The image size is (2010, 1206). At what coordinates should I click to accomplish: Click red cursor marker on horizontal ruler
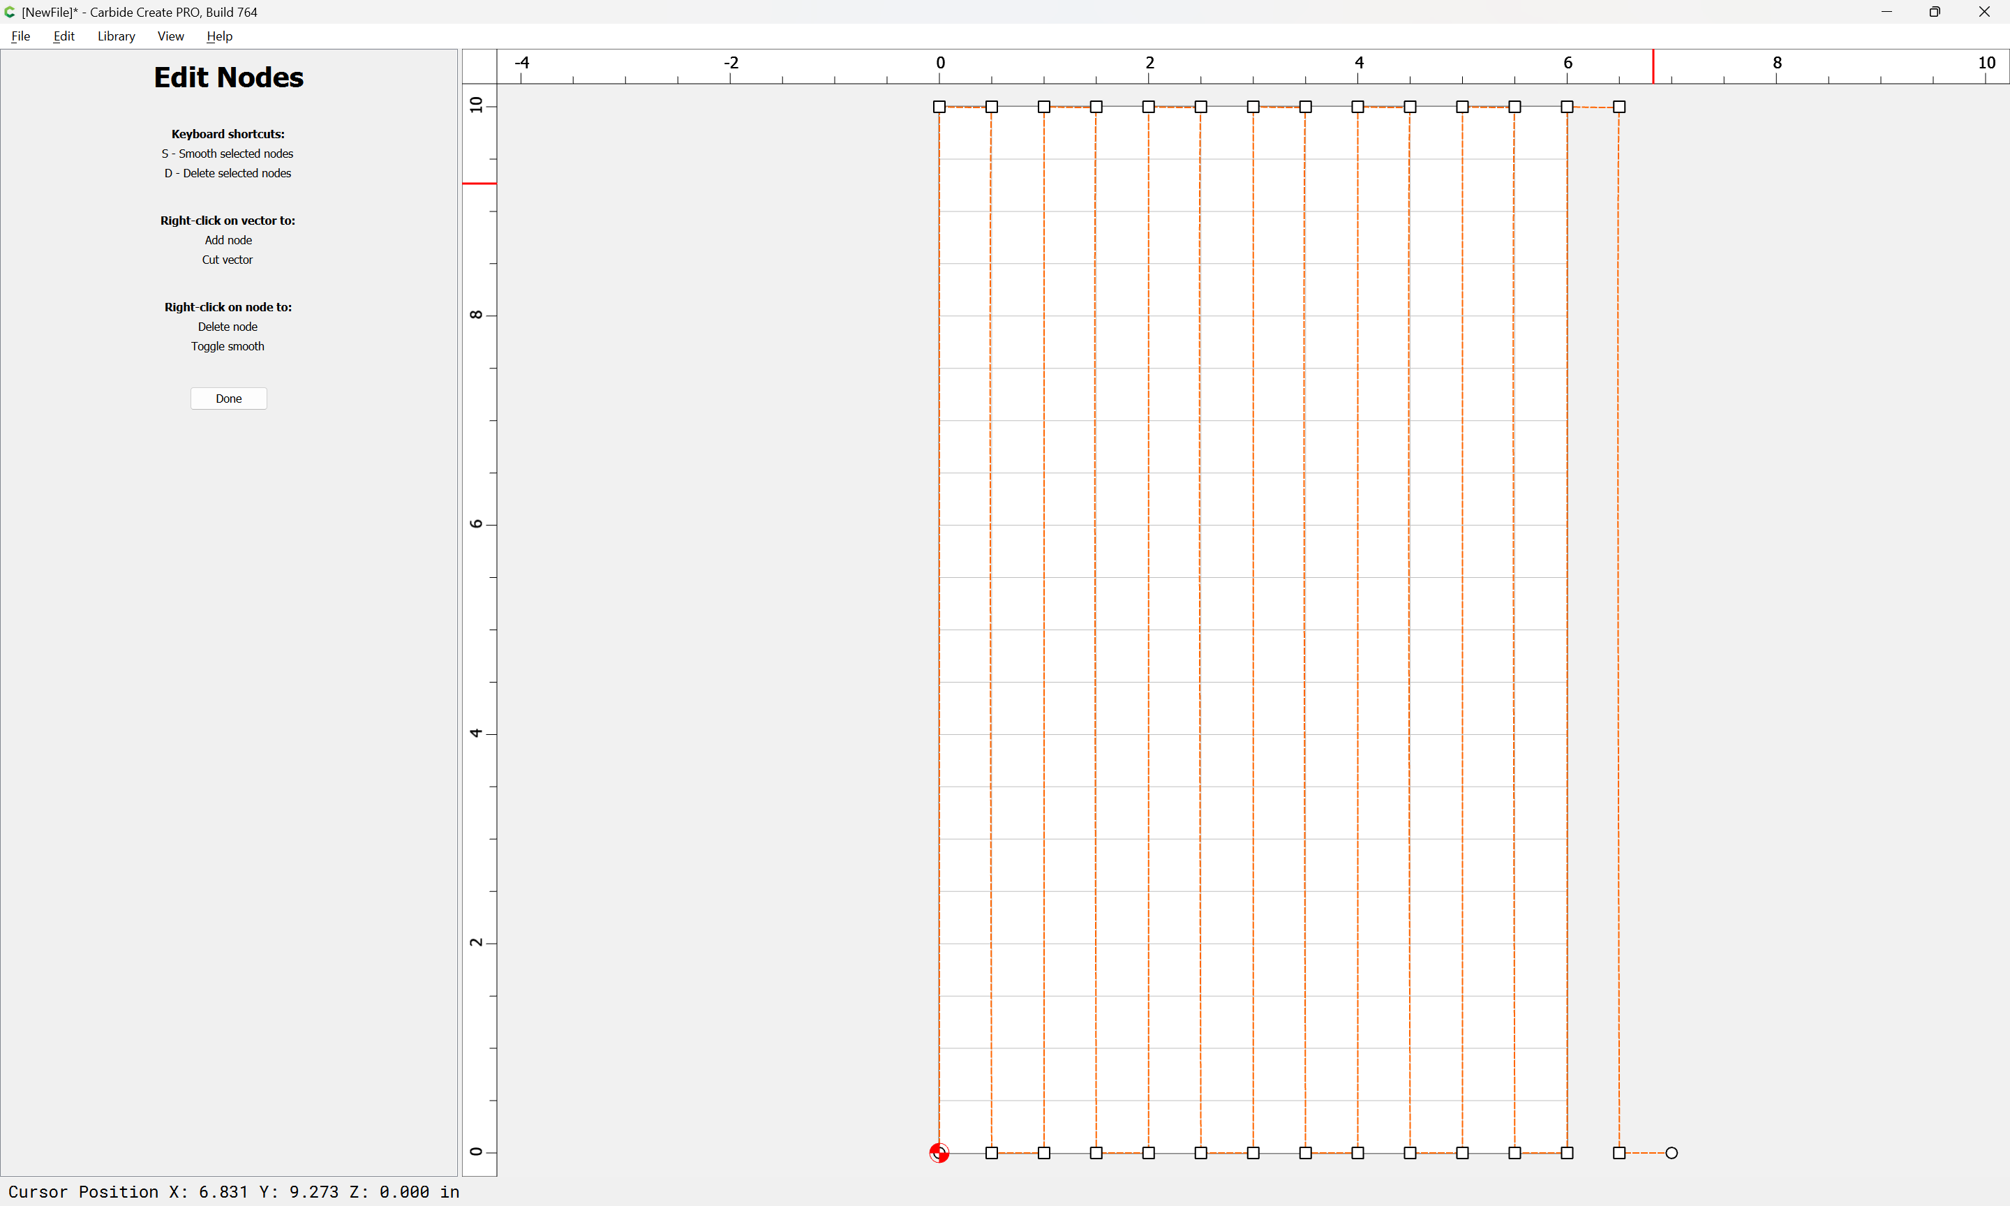1653,66
